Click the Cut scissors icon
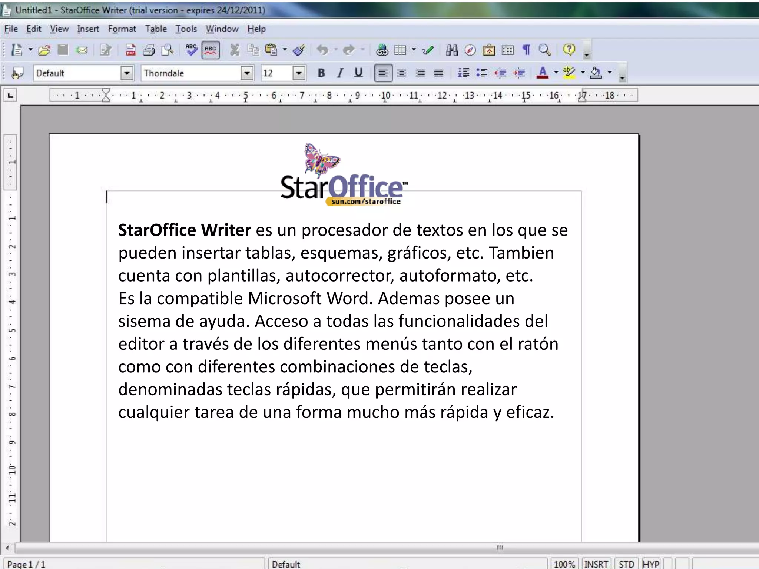Viewport: 759px width, 569px height. click(235, 50)
